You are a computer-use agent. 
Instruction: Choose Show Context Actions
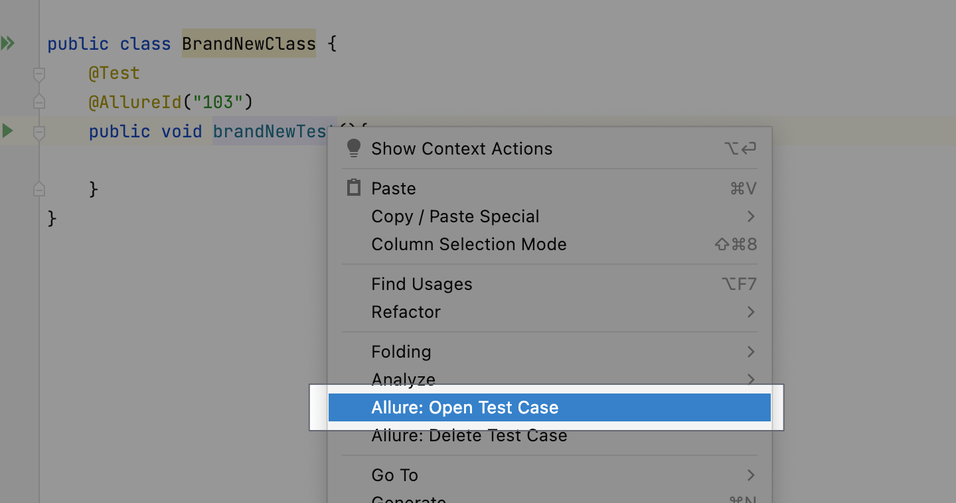(x=462, y=148)
